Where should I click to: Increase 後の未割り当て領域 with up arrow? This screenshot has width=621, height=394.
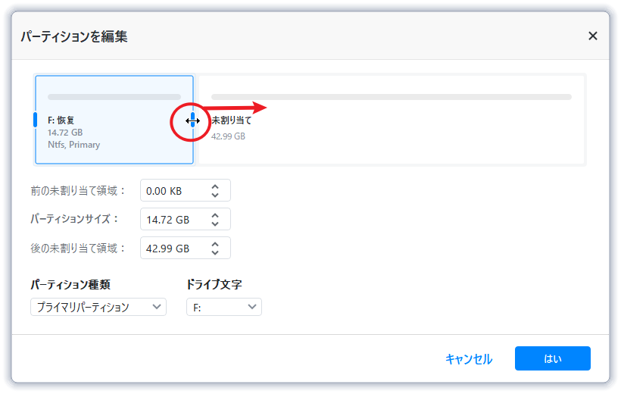(215, 243)
